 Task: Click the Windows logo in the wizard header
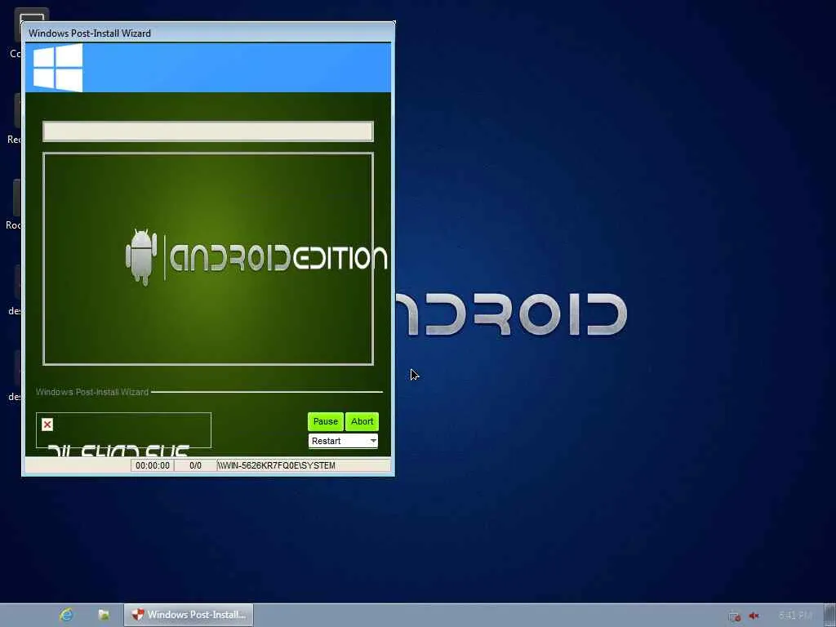(x=58, y=68)
